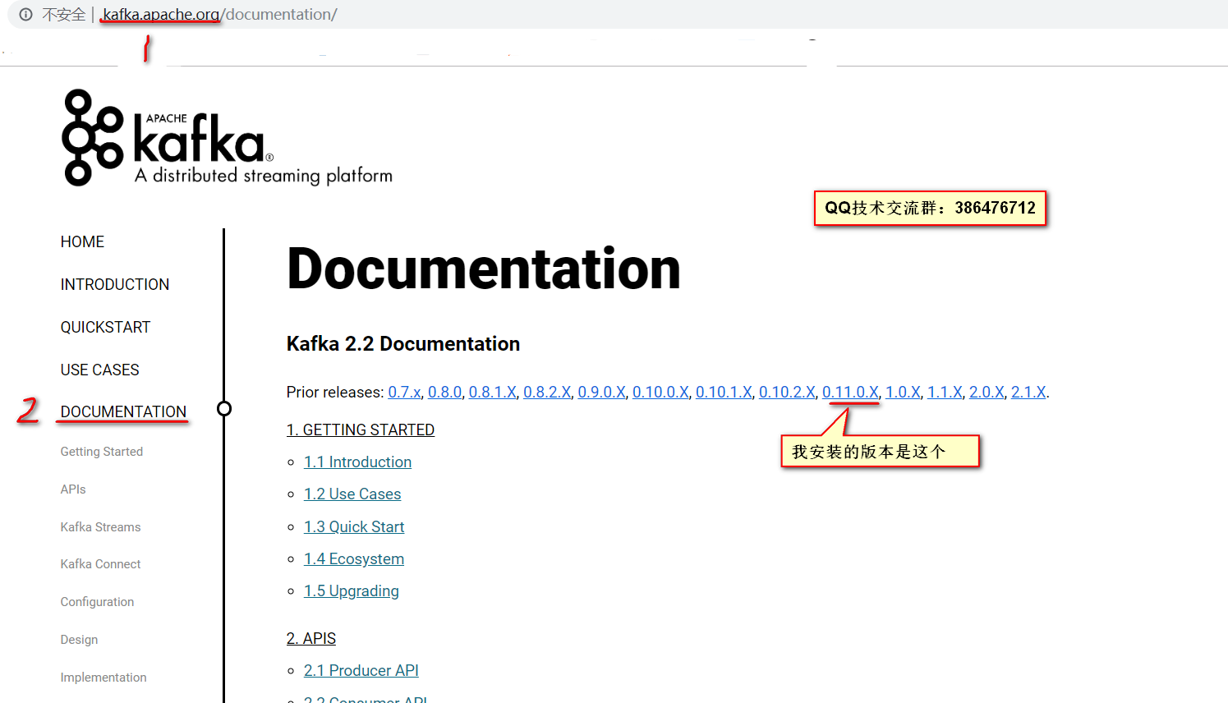Open the 1.1 Introduction link
The height and width of the screenshot is (703, 1228).
(357, 462)
